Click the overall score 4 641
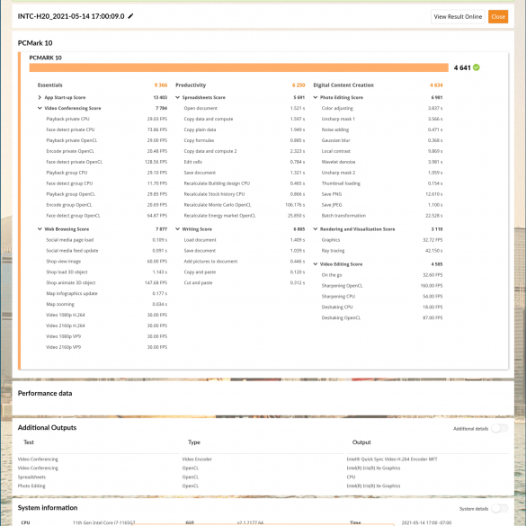This screenshot has width=526, height=526. 462,67
